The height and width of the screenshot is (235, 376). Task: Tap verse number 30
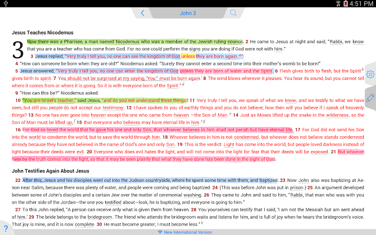(99, 225)
